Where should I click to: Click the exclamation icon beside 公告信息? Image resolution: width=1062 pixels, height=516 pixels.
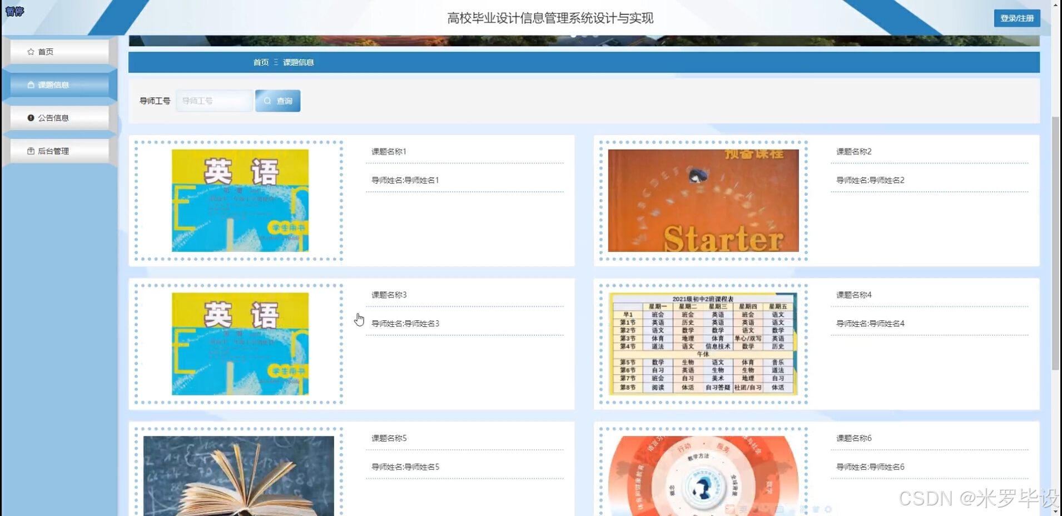[x=31, y=118]
